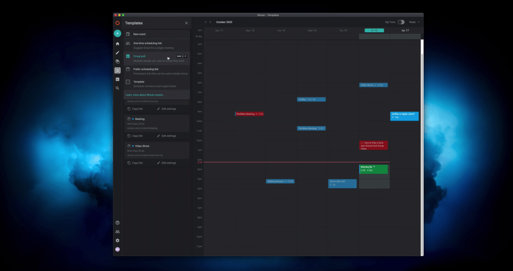Toggle the My Time switch
513x271 pixels.
tap(401, 22)
